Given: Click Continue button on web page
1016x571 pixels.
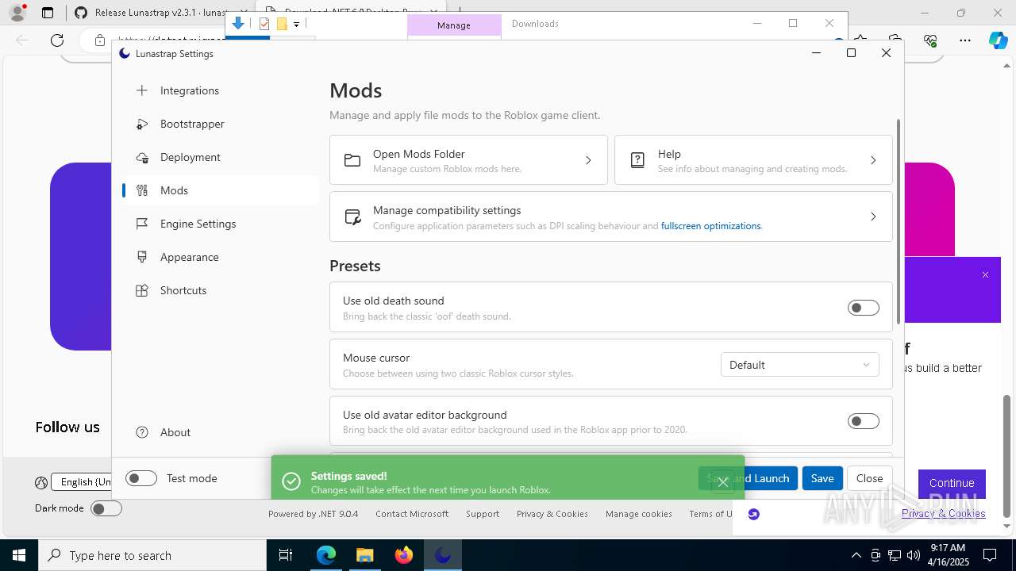Looking at the screenshot, I should [x=952, y=483].
